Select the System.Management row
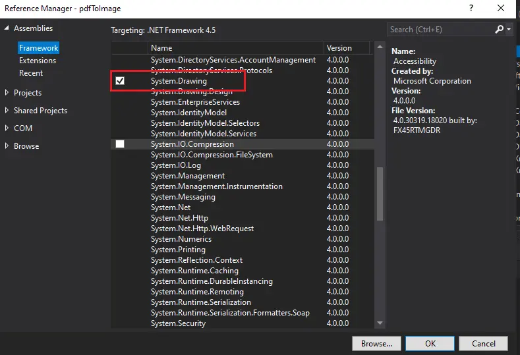 pos(243,176)
